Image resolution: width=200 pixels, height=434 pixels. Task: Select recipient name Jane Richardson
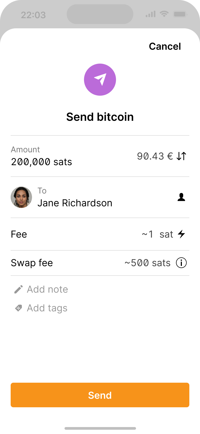point(75,203)
